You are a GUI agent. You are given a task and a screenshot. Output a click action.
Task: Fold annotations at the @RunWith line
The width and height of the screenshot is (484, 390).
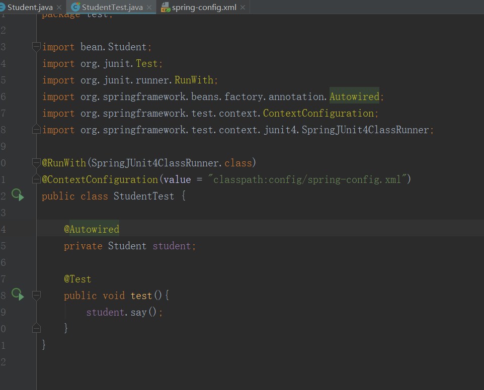coord(36,162)
